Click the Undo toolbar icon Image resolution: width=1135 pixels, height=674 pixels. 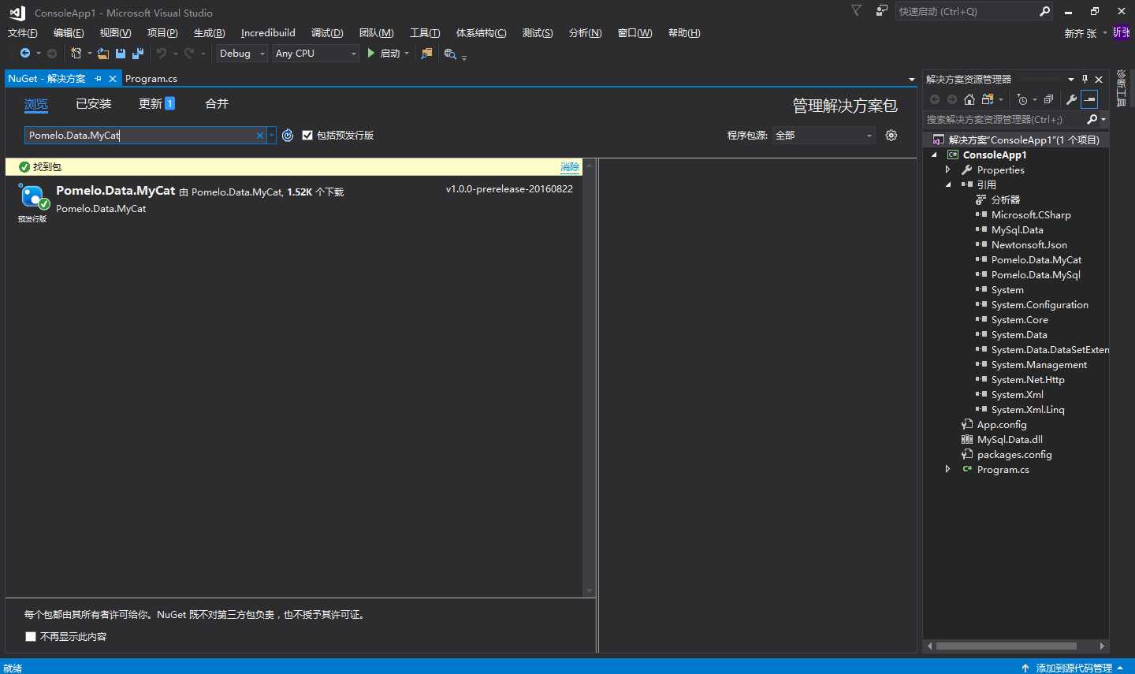(x=162, y=54)
